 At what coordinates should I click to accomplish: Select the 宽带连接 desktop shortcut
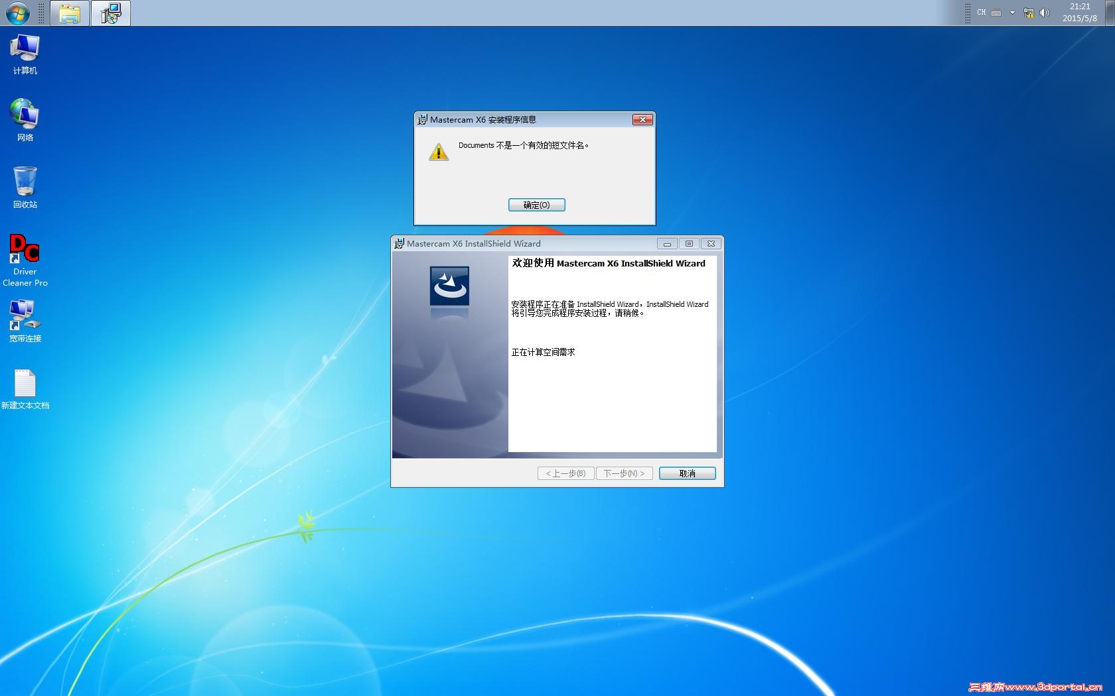click(x=25, y=321)
